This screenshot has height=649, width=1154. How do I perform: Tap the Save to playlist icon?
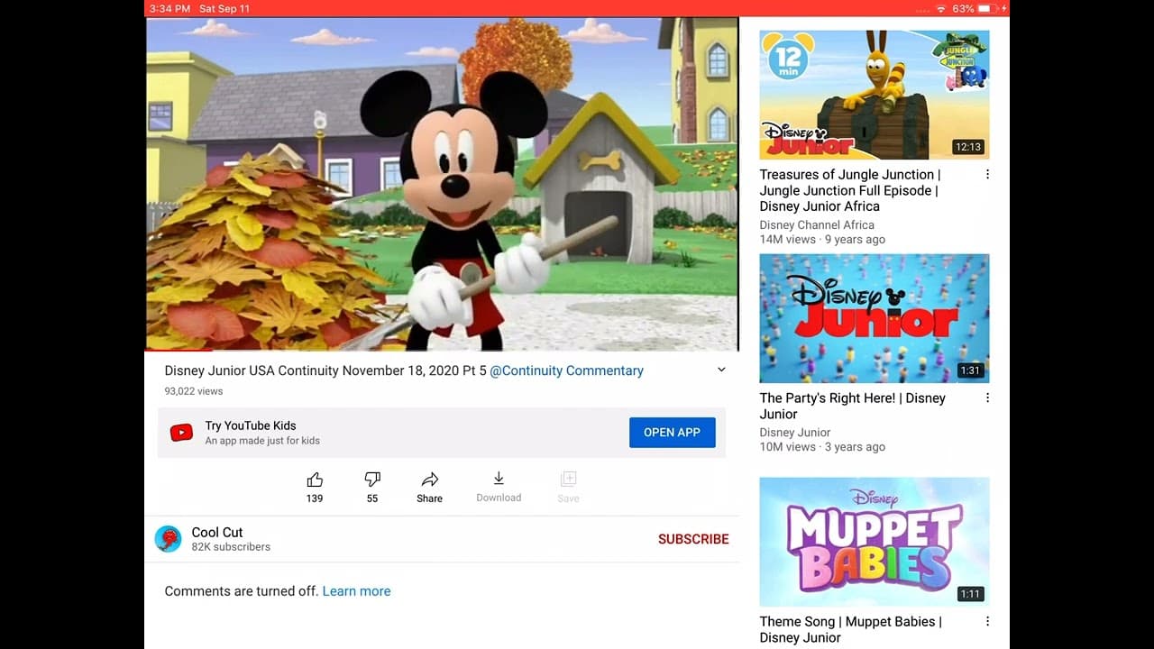tap(568, 479)
